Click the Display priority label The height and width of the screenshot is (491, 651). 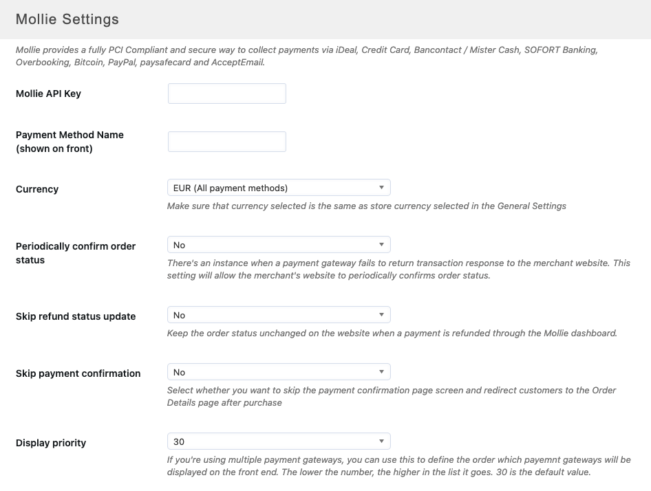[51, 443]
